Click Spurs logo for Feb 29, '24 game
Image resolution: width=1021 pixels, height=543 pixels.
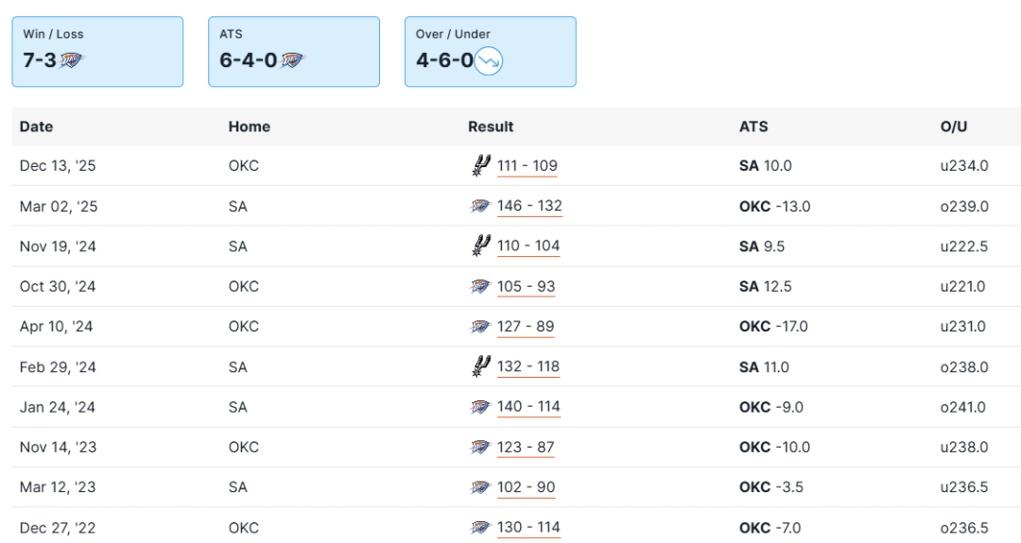point(480,366)
